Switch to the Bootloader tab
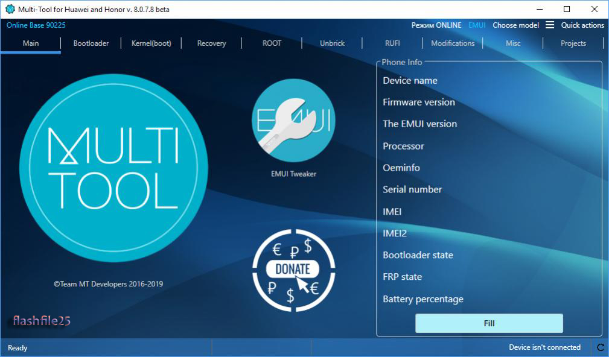The width and height of the screenshot is (609, 357). (x=91, y=43)
